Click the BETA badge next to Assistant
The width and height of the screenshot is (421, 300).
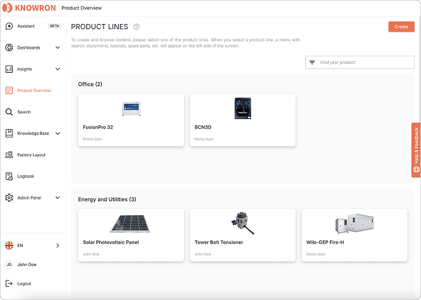54,26
